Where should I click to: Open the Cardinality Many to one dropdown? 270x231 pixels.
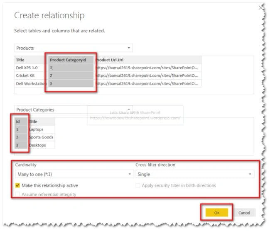tap(74, 174)
